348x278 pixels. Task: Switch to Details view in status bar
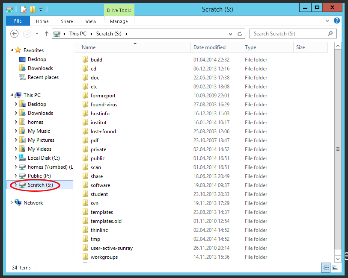[x=326, y=267]
